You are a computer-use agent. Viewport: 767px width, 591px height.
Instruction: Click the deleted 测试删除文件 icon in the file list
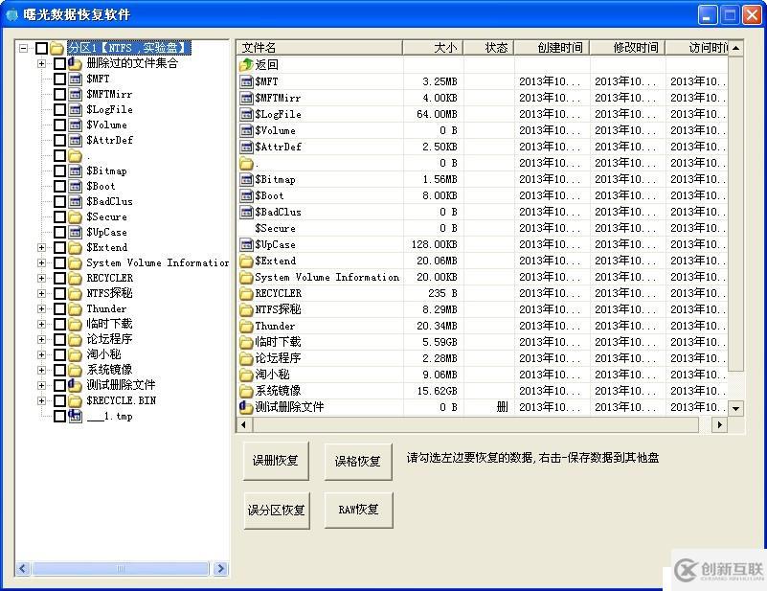pos(246,406)
